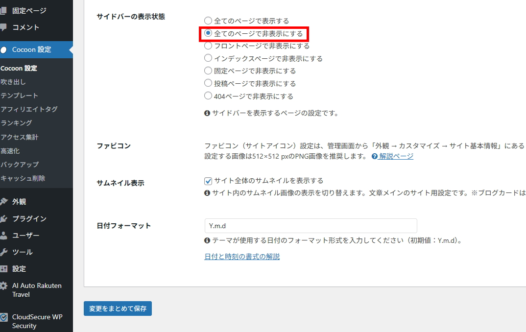Click the Appearance paintbrush icon in sidebar

(x=4, y=202)
